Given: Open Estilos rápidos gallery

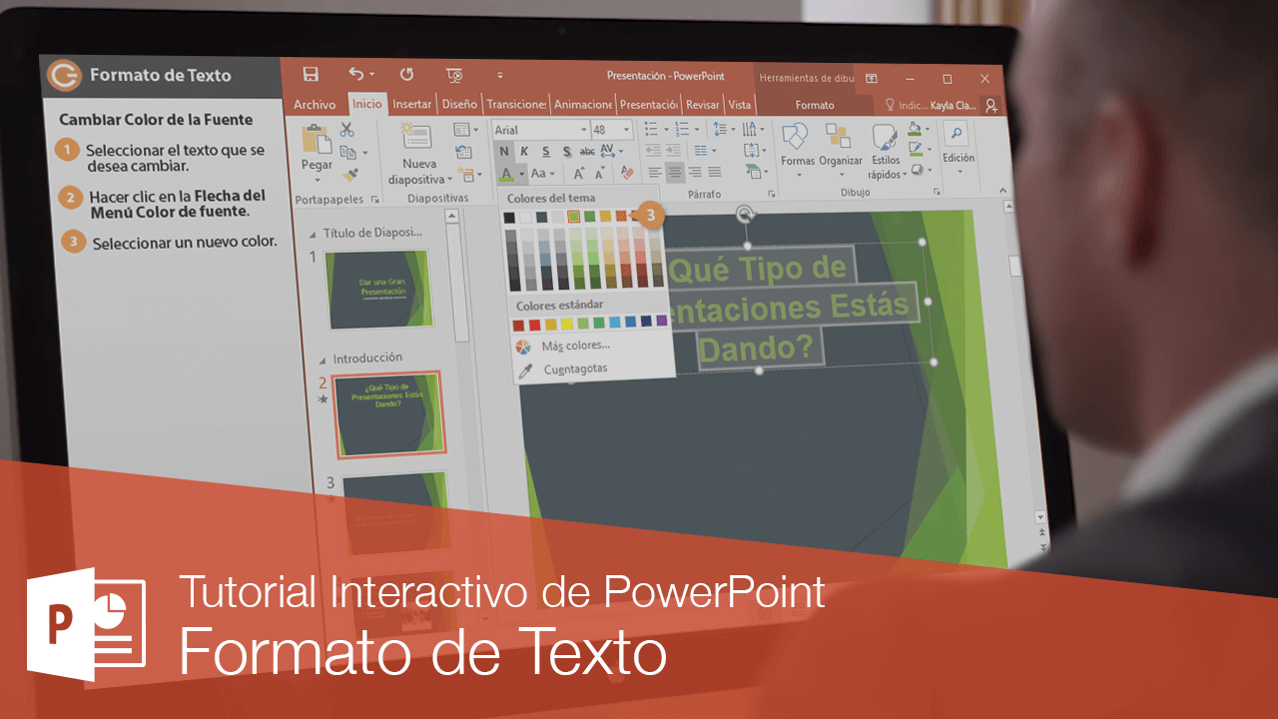Looking at the screenshot, I should pyautogui.click(x=886, y=152).
